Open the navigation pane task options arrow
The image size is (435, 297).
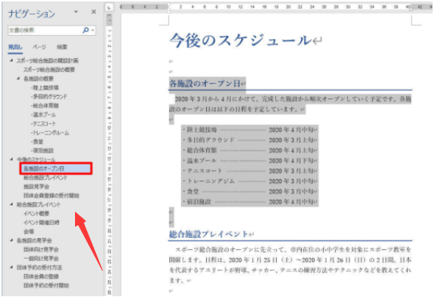tap(76, 12)
